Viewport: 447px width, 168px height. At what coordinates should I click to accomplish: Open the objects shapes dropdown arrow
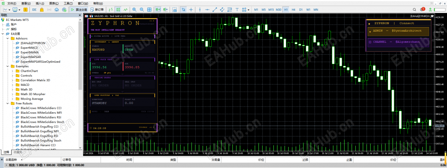click(248, 9)
